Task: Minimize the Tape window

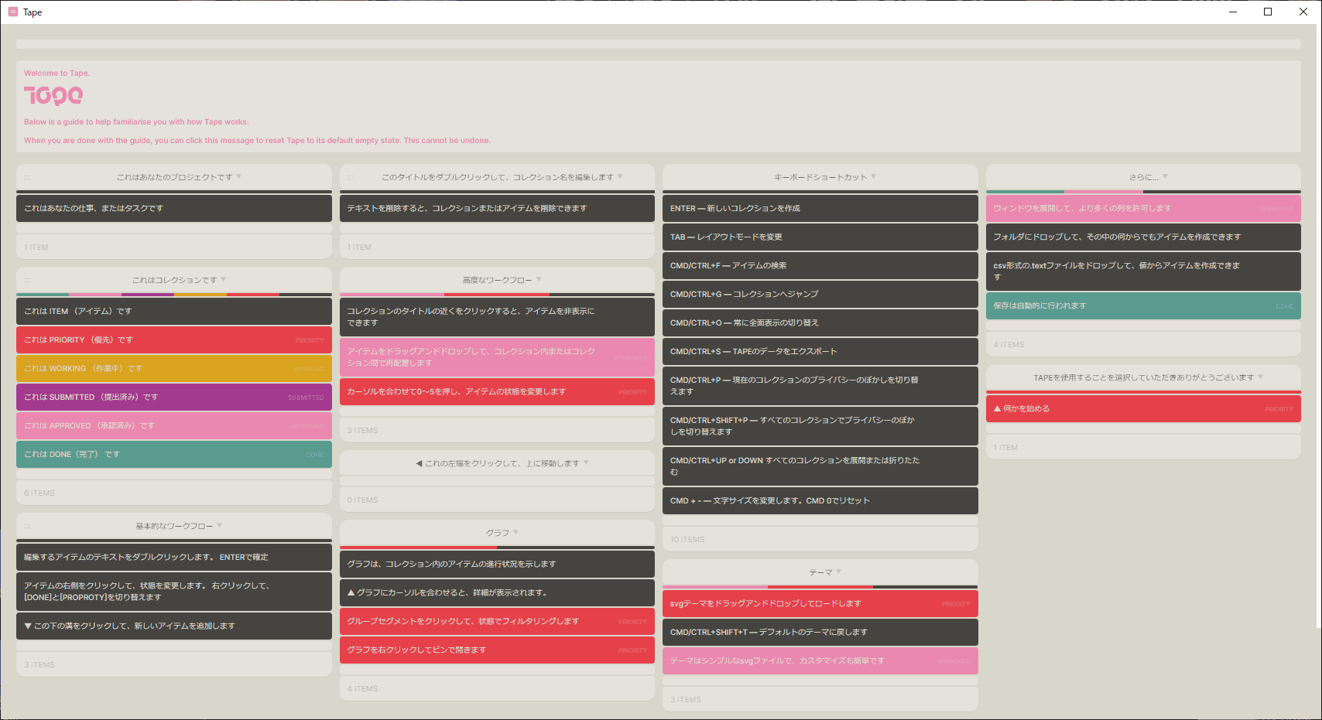Action: (x=1233, y=12)
